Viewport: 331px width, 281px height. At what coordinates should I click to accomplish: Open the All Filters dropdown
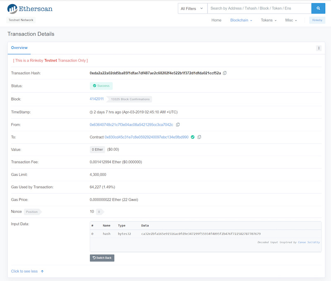pyautogui.click(x=192, y=8)
